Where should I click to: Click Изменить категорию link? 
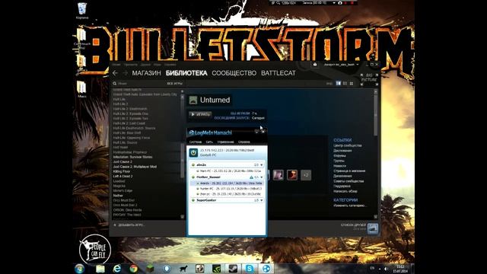(350, 205)
